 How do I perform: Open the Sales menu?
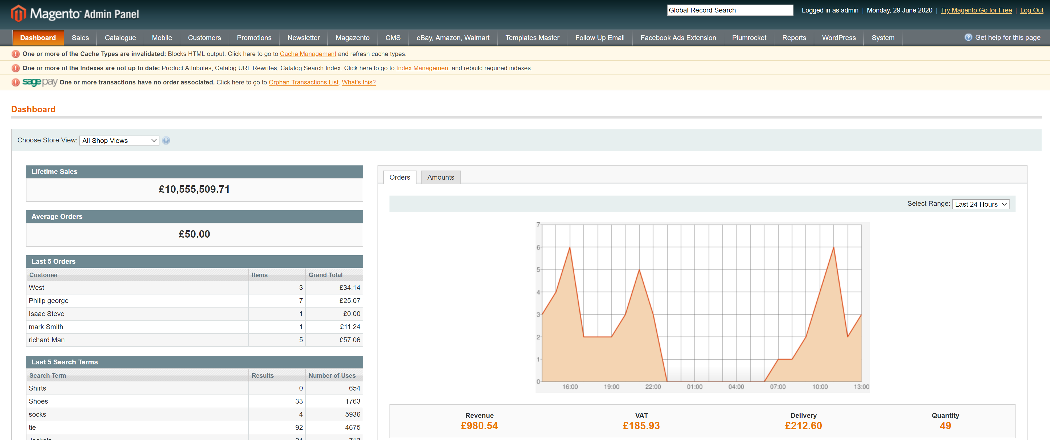click(x=80, y=38)
